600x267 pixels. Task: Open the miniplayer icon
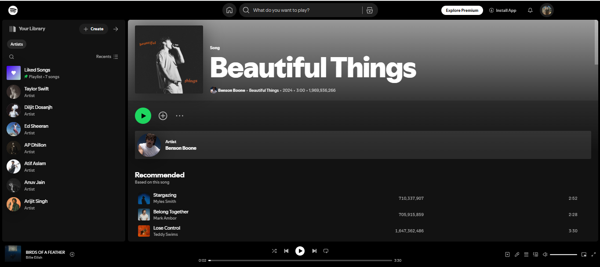584,254
